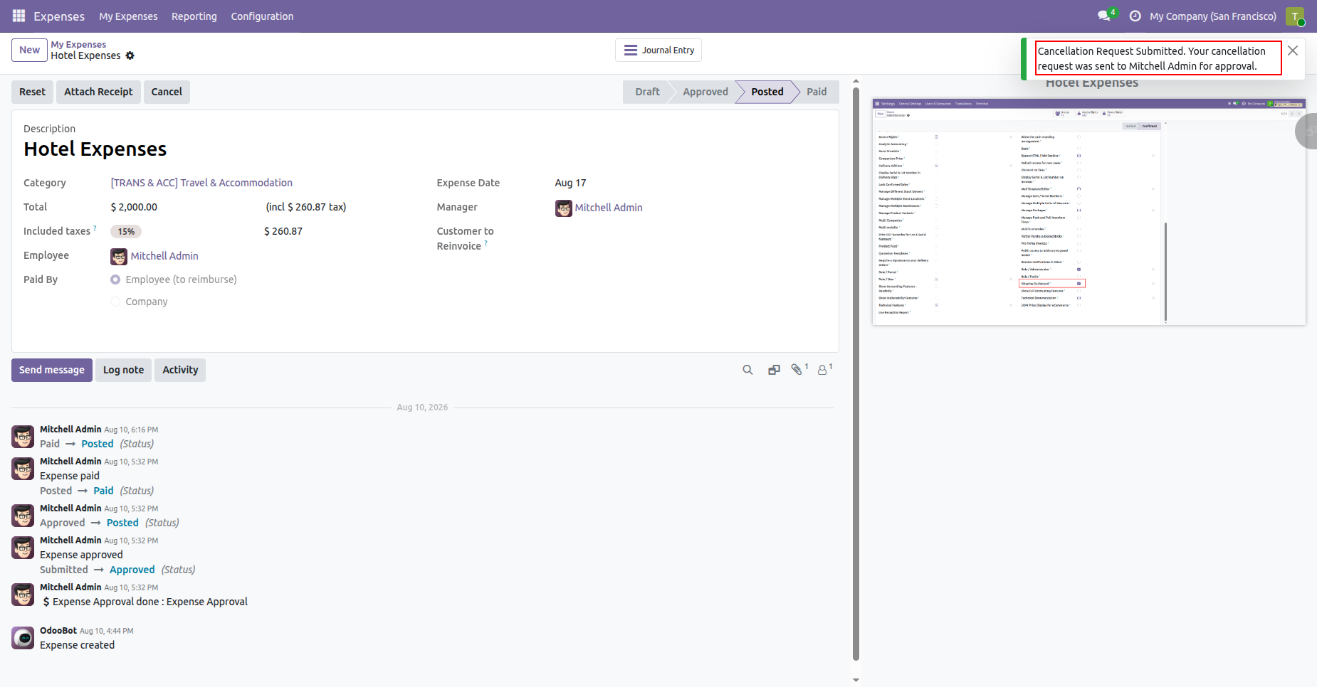Click Mitchell Admin's avatar in the Employee field
Viewport: 1317px width, 687px height.
tap(119, 256)
